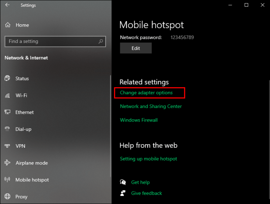The width and height of the screenshot is (270, 204).
Task: Select VPN in the sidebar
Action: click(20, 146)
